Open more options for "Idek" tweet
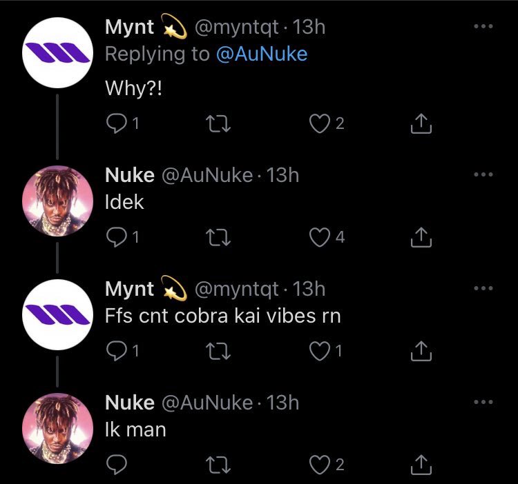Screen dimensions: 518x484 (483, 174)
